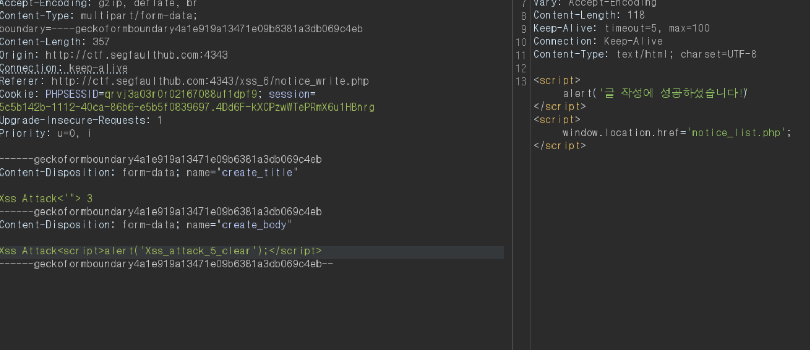Select the alert('글 작성에 성공하셨습니다!') line
This screenshot has height=350, width=810.
(655, 94)
